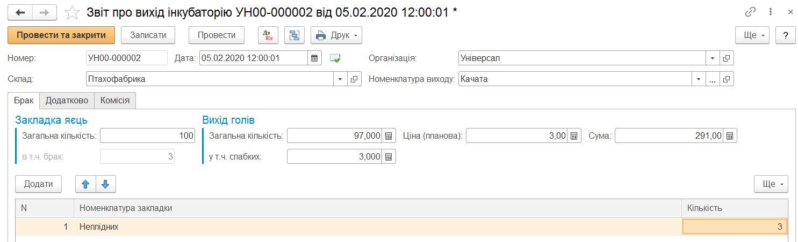Add document to favorites with star icon

click(x=72, y=12)
